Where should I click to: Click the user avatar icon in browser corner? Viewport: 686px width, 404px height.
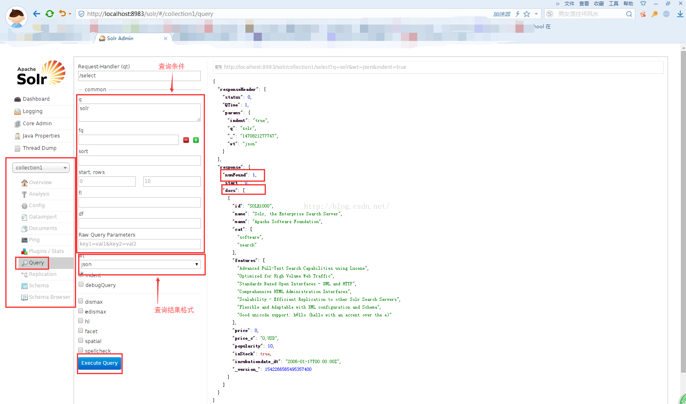point(16,17)
